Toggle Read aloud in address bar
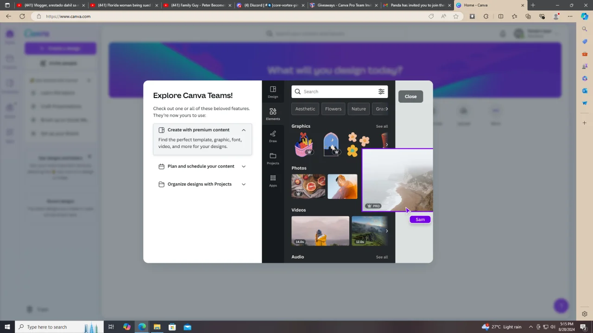This screenshot has height=333, width=593. click(x=443, y=16)
